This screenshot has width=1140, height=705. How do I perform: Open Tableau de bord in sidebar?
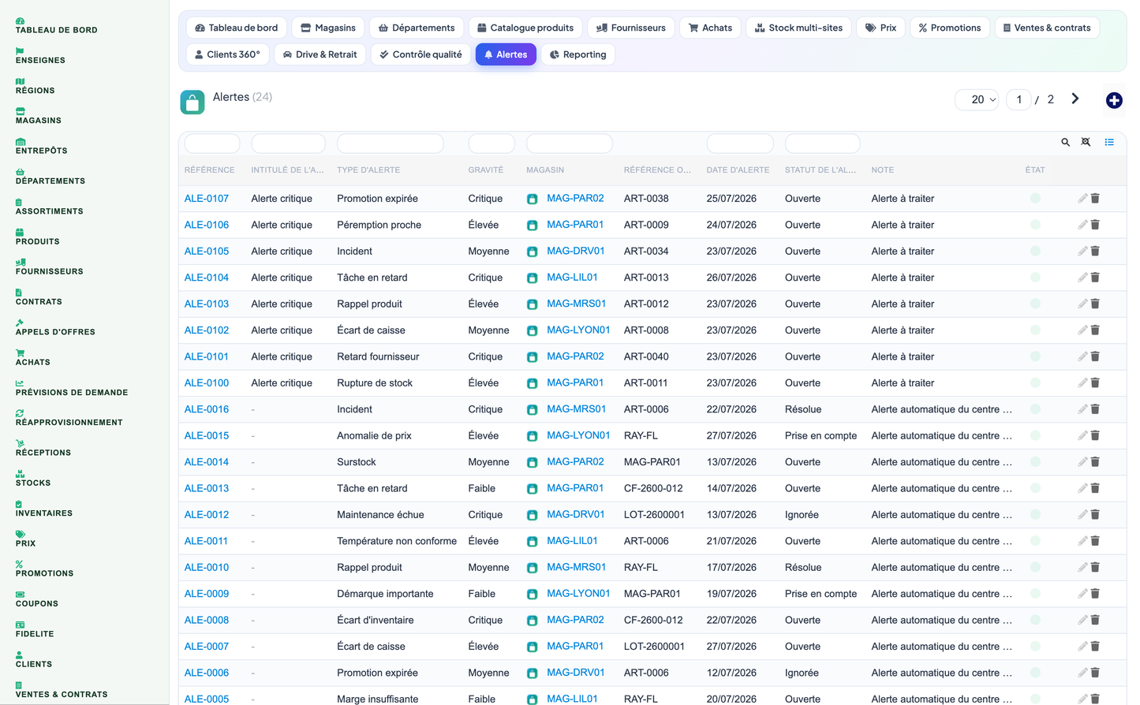[x=57, y=26]
